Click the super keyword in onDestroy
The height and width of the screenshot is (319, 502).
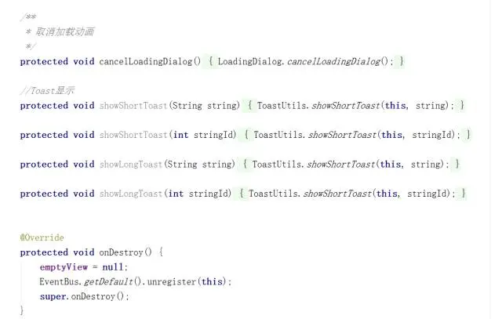tap(54, 296)
